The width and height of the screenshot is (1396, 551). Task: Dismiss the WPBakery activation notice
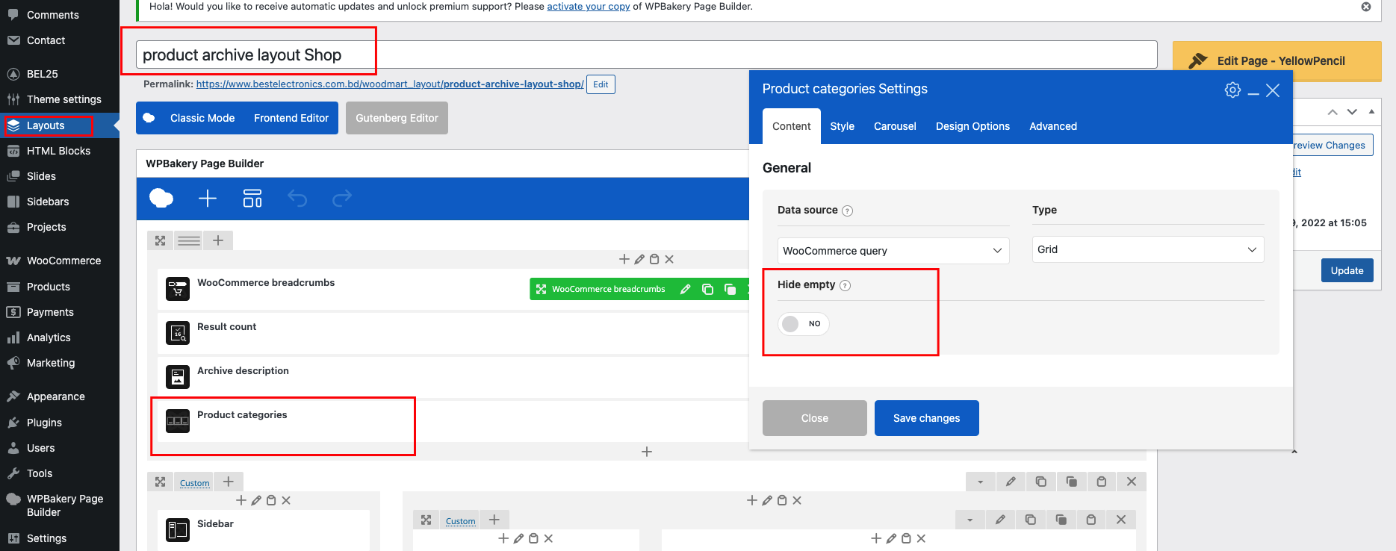pos(1366,7)
